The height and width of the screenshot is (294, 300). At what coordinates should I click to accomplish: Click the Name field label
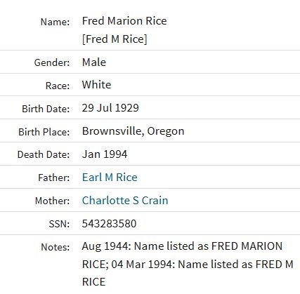click(56, 22)
